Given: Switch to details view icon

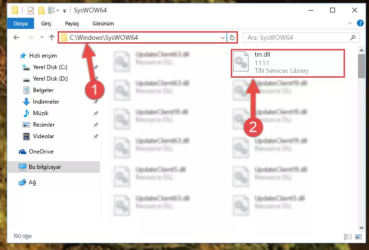Looking at the screenshot, I should [x=348, y=237].
